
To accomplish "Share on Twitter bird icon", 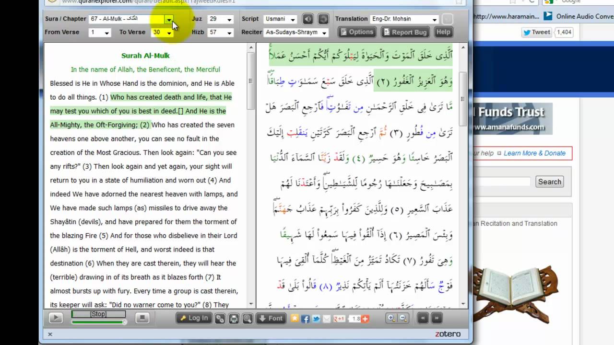I will tap(316, 319).
